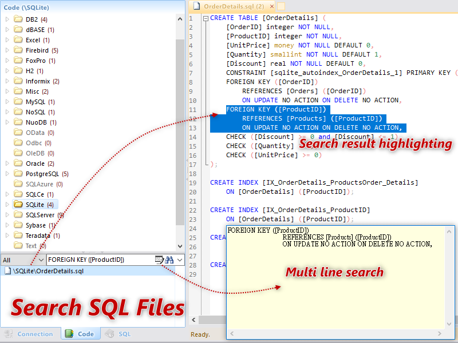Select the Sybase (1) folder
The image size is (458, 343).
[x=40, y=225]
